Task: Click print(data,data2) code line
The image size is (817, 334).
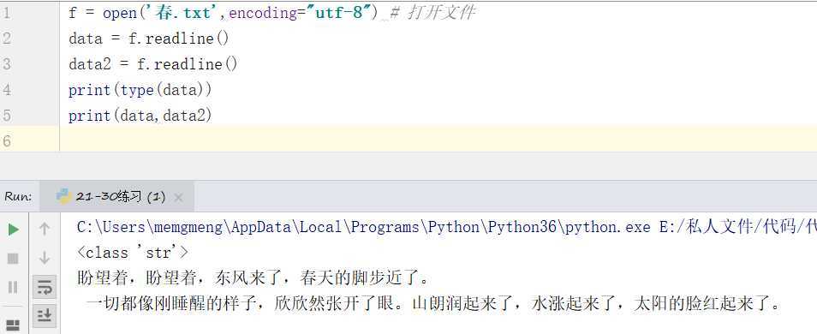Action: 140,116
